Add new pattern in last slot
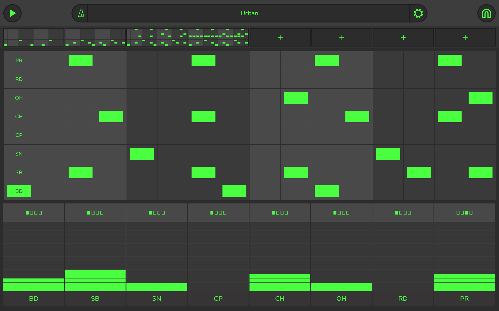The image size is (499, 311). (x=465, y=37)
